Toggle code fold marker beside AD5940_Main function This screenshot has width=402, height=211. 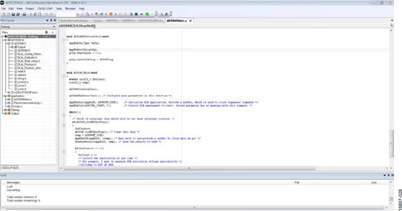point(64,76)
